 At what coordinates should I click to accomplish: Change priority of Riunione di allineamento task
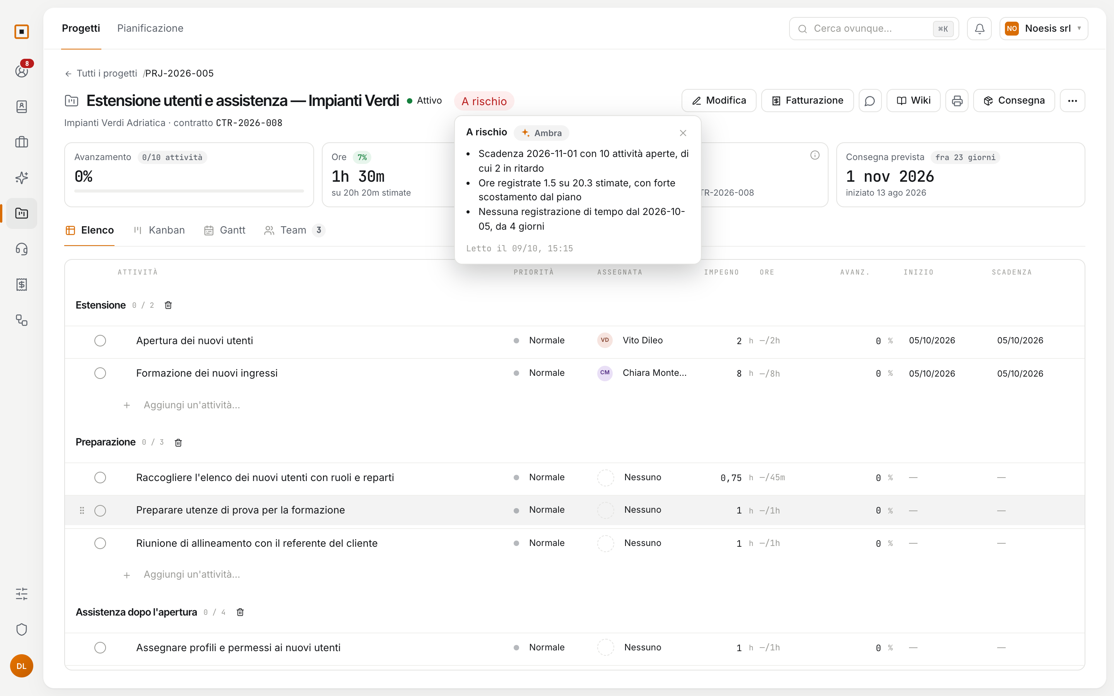(x=539, y=543)
